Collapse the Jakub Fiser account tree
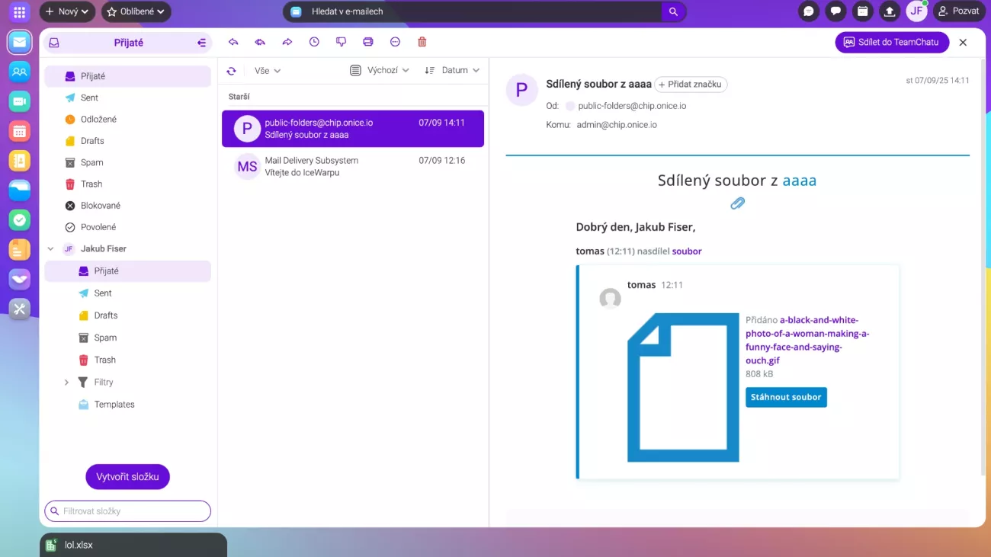This screenshot has height=557, width=991. (51, 249)
